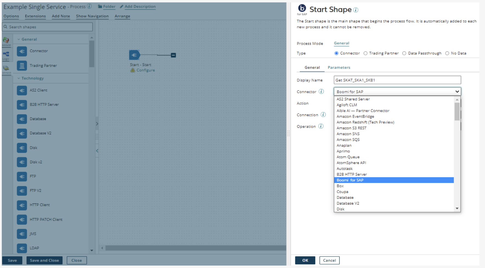This screenshot has width=485, height=268.
Task: Choose Amazon SQS from connector list
Action: click(348, 139)
